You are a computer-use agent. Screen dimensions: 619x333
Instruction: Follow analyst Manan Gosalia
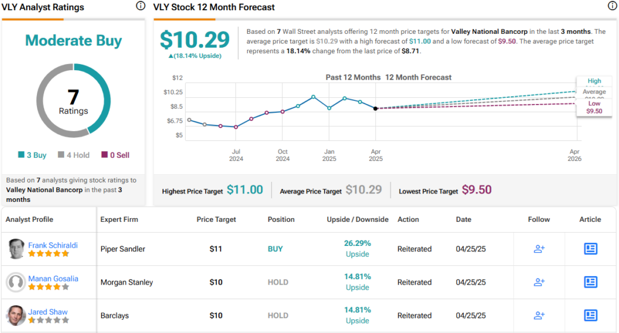pos(539,282)
